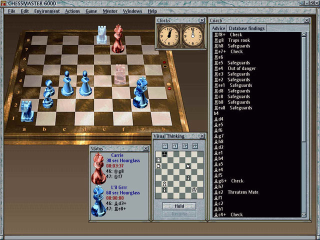Step forward one move in Visual Thinking
320x240 pixels.
coord(185,146)
